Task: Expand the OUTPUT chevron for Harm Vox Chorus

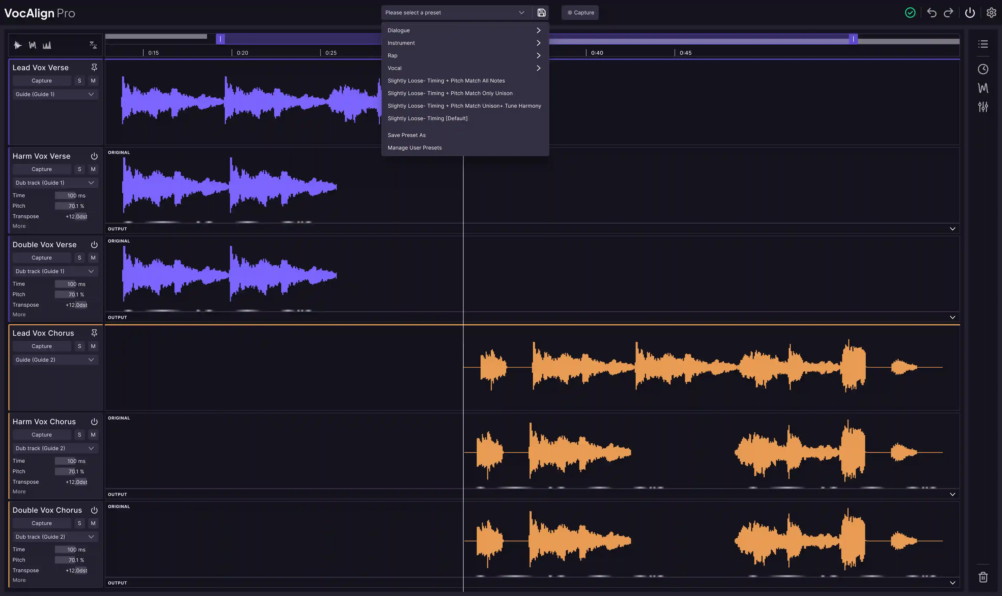Action: 952,494
